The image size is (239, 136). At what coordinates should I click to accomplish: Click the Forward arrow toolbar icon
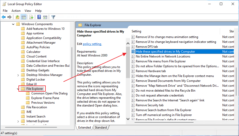tap(9, 17)
